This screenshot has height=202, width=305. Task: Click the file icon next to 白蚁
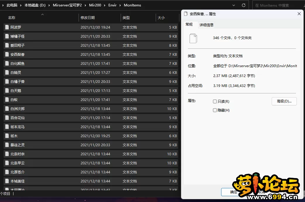point(7,100)
